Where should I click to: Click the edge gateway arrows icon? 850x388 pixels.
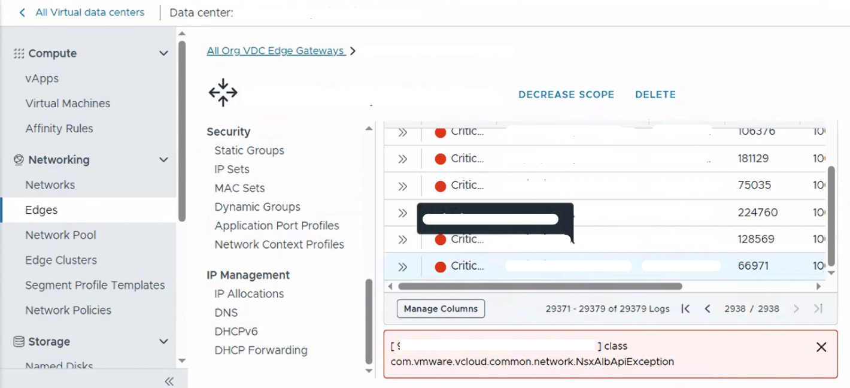pyautogui.click(x=223, y=93)
